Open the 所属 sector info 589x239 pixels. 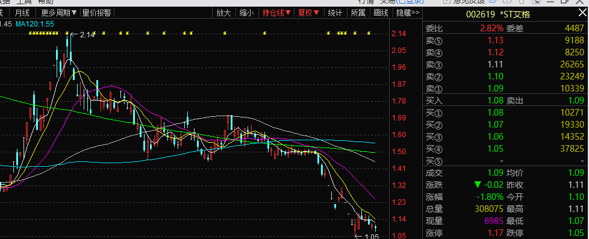point(358,13)
